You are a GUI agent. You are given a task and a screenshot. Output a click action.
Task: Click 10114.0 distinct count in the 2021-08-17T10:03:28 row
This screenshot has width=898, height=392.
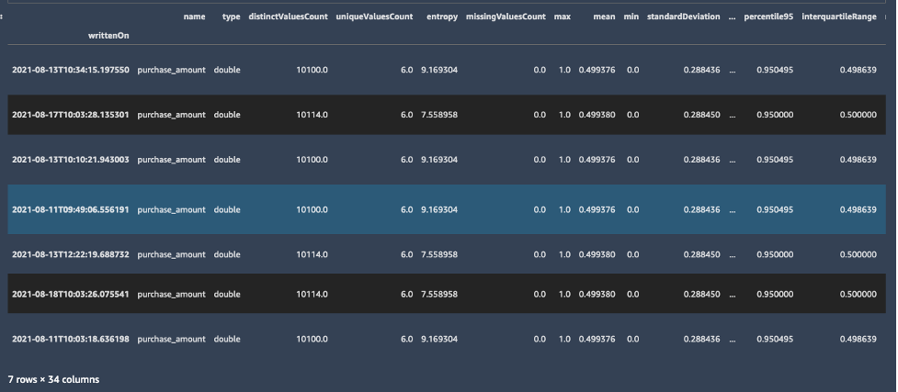pyautogui.click(x=313, y=115)
